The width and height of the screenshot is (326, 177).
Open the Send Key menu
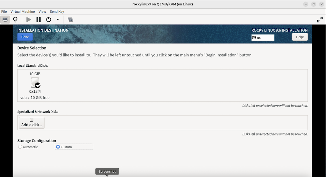[x=57, y=12]
